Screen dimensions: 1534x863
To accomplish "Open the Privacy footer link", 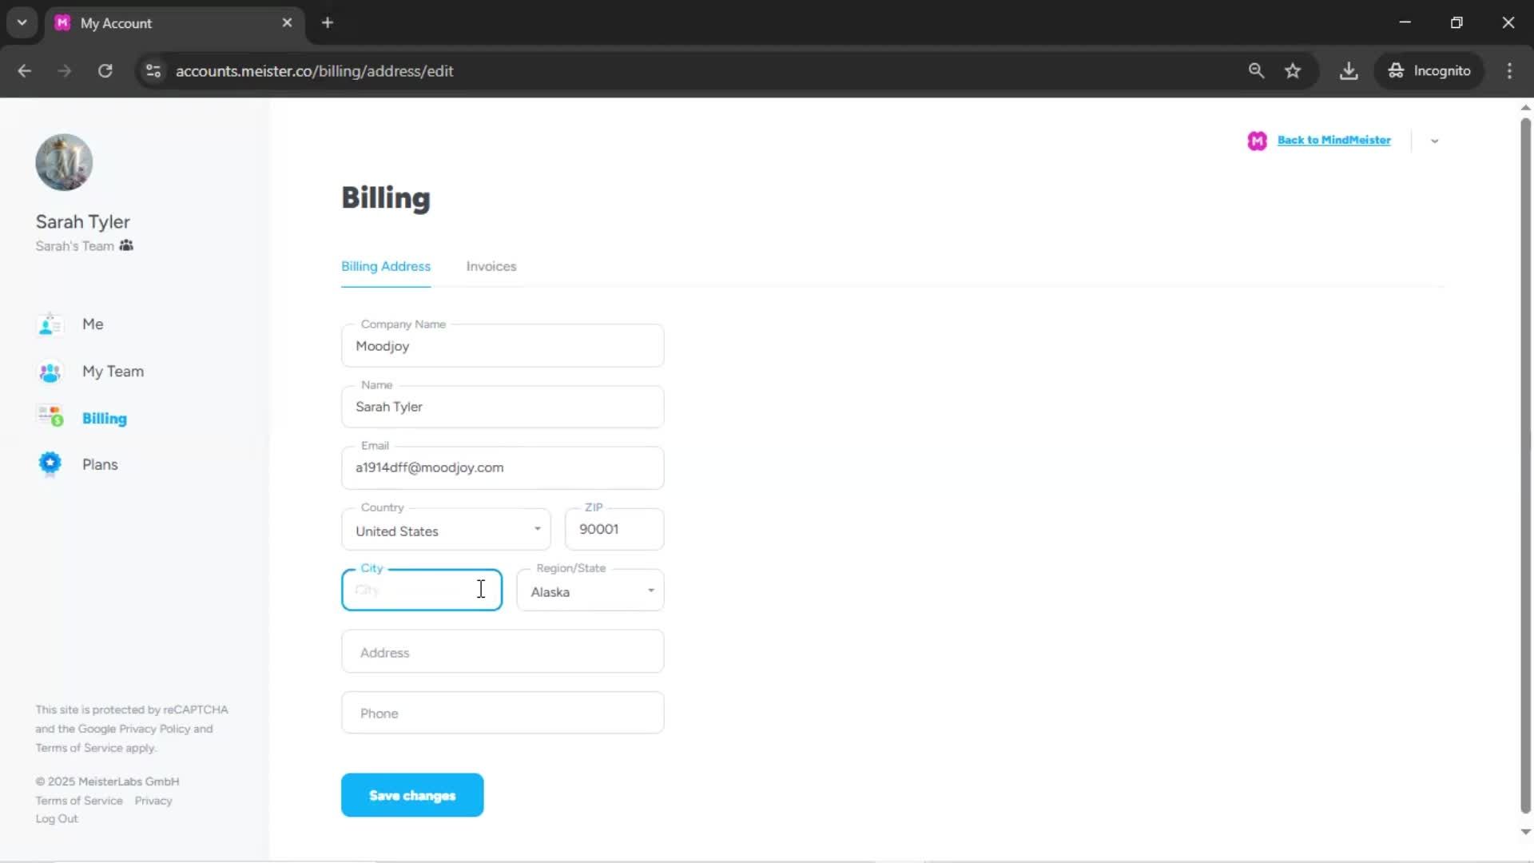I will tap(153, 801).
